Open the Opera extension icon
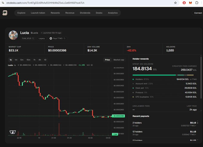The image size is (203, 147). tap(184, 3)
